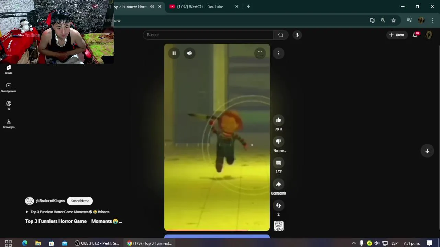
Task: Pause the Shorts video
Action: click(x=174, y=53)
